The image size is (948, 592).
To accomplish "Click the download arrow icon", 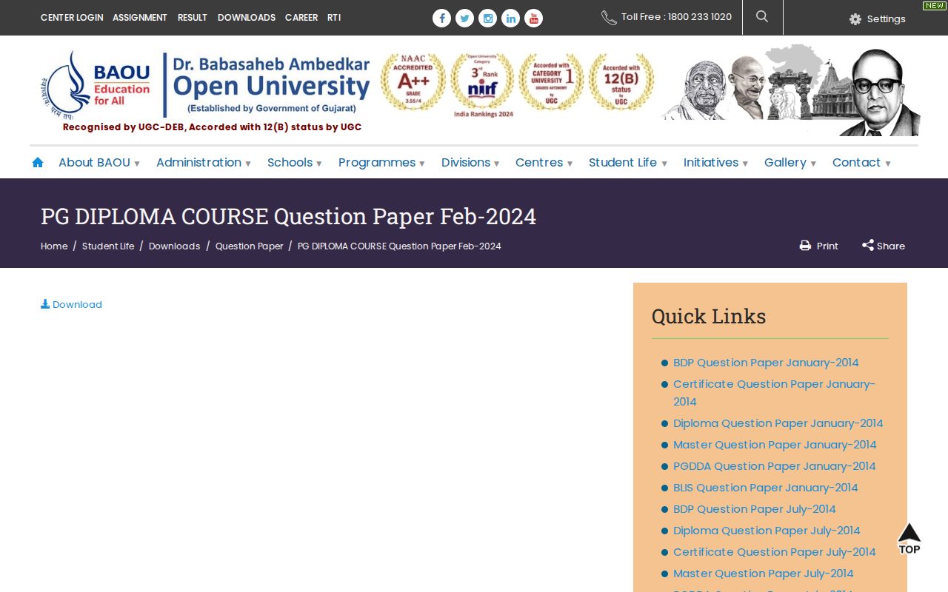I will click(45, 304).
